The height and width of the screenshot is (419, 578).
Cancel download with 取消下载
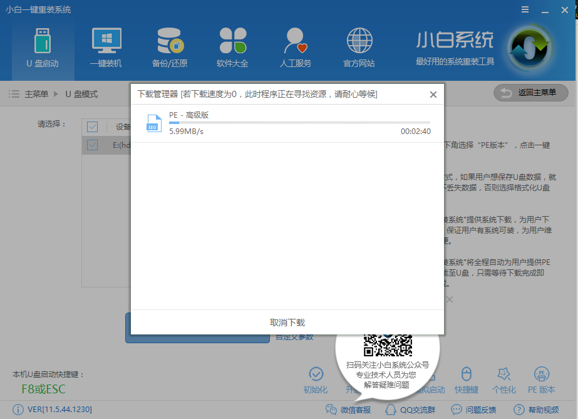[x=287, y=322]
